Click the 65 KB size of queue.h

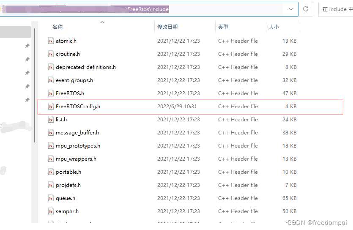(290, 198)
